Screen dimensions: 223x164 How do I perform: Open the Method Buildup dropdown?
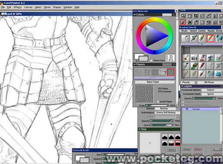(x=165, y=109)
